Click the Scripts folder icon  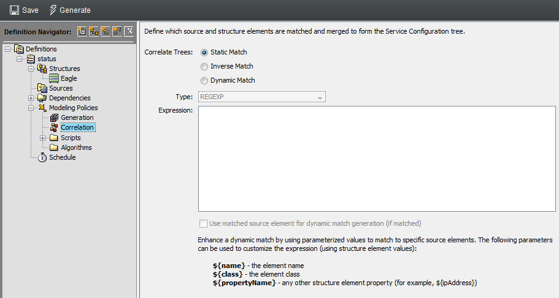tap(54, 137)
